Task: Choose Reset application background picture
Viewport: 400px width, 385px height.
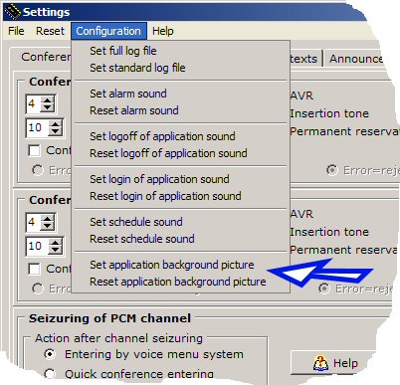Action: (178, 282)
